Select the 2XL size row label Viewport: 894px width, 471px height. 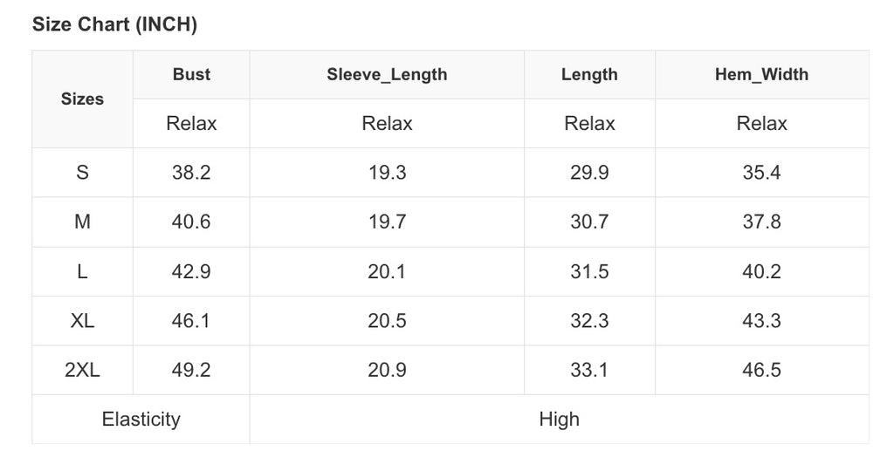[x=82, y=371]
